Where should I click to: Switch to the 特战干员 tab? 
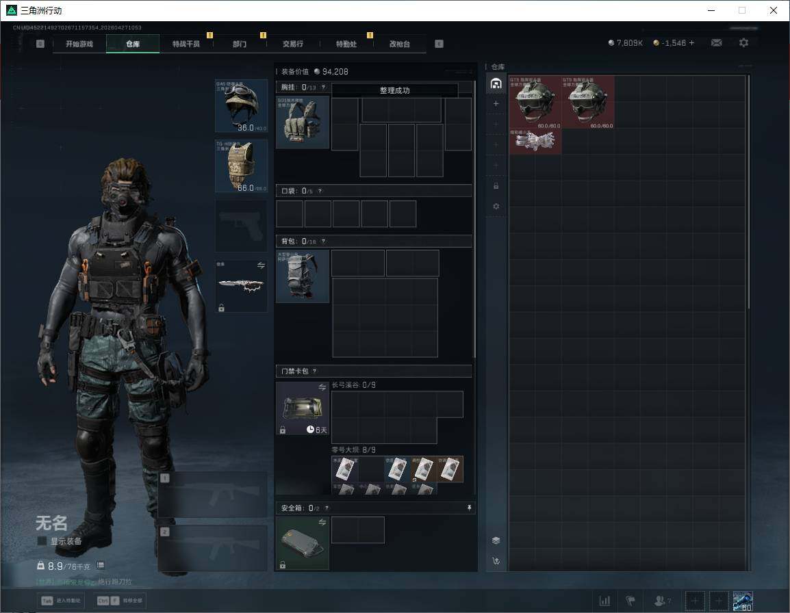coord(186,44)
